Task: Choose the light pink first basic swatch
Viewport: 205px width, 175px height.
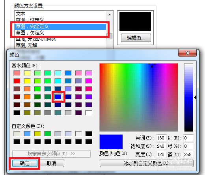Action: [17, 73]
